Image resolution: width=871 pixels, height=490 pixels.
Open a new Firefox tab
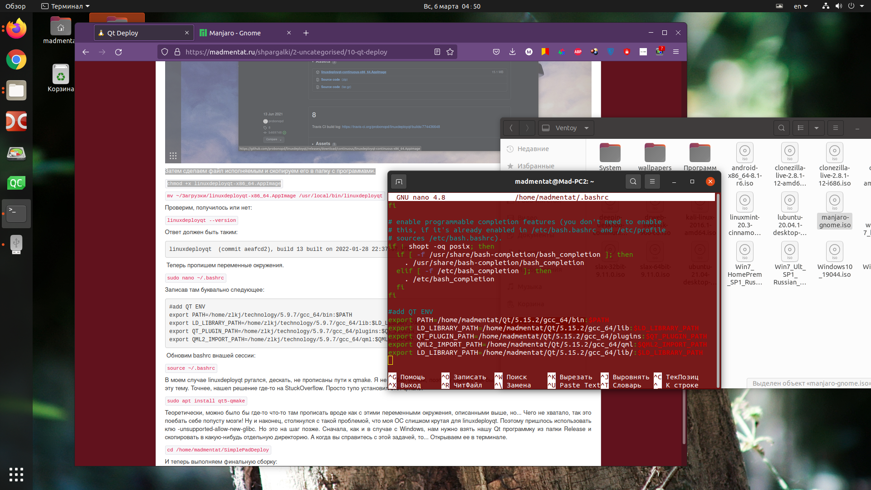306,33
